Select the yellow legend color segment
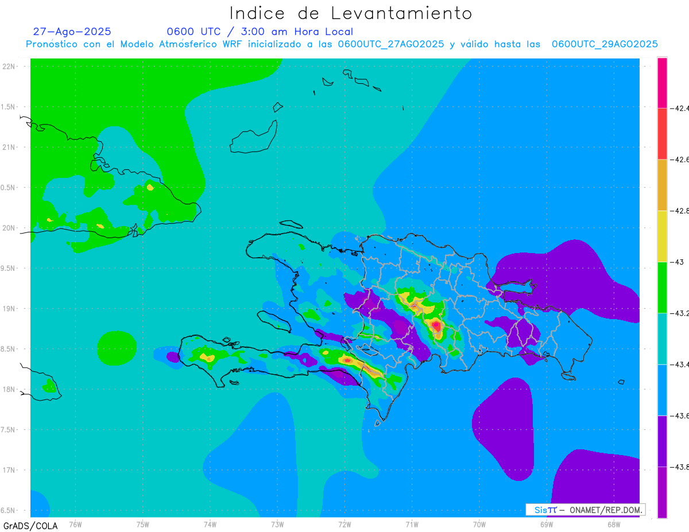The image size is (689, 532). click(662, 236)
